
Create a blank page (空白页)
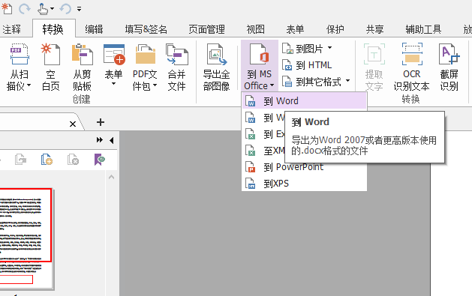(x=50, y=67)
